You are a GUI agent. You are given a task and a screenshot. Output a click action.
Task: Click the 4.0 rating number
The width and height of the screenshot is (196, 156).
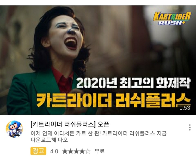[x=54, y=151]
